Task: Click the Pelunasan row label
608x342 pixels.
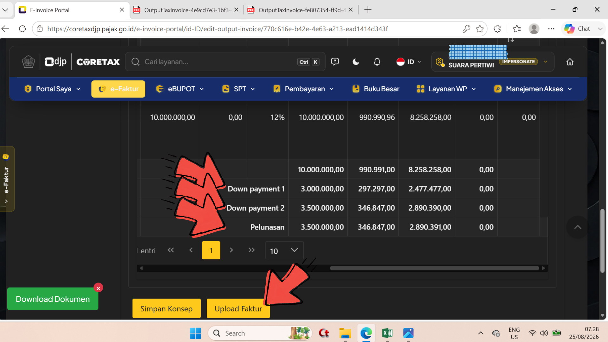Action: click(267, 227)
